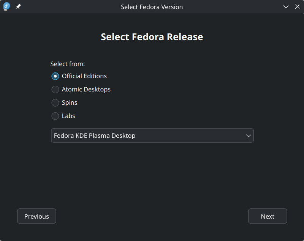Close the Select Fedora Version window
This screenshot has height=241, width=304.
pyautogui.click(x=297, y=7)
